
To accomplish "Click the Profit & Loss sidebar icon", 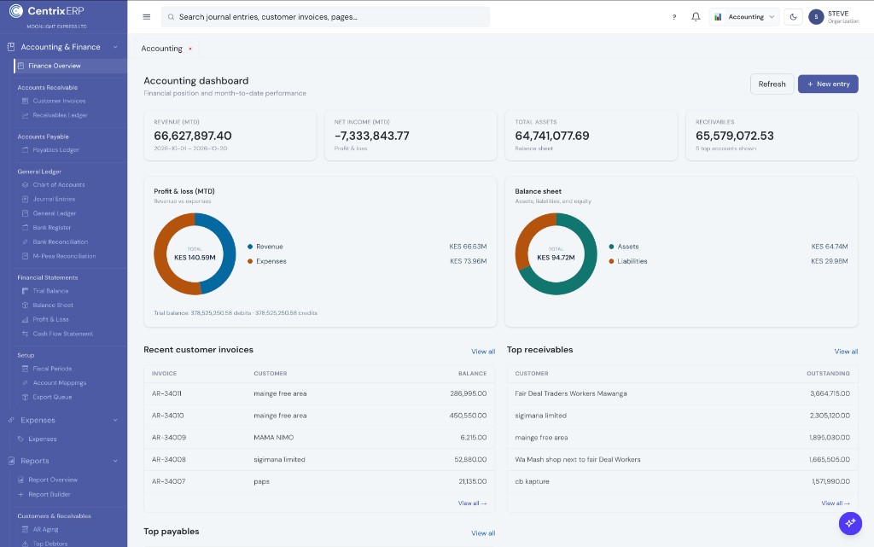I will pos(25,319).
